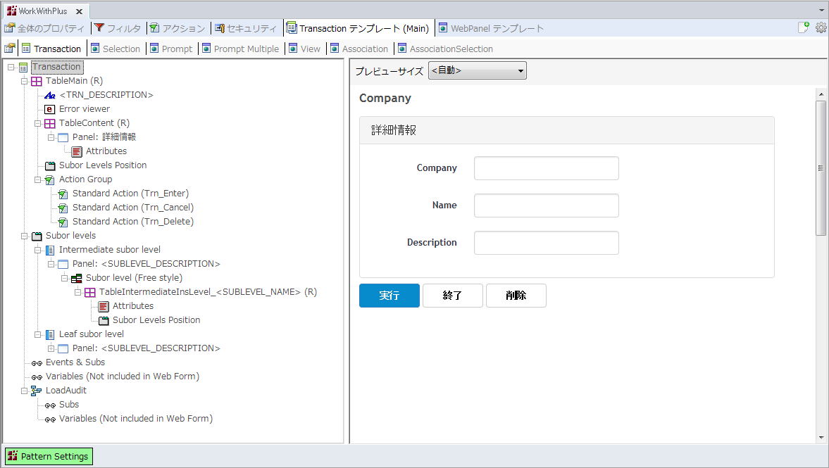Click the Name input field

pos(546,205)
